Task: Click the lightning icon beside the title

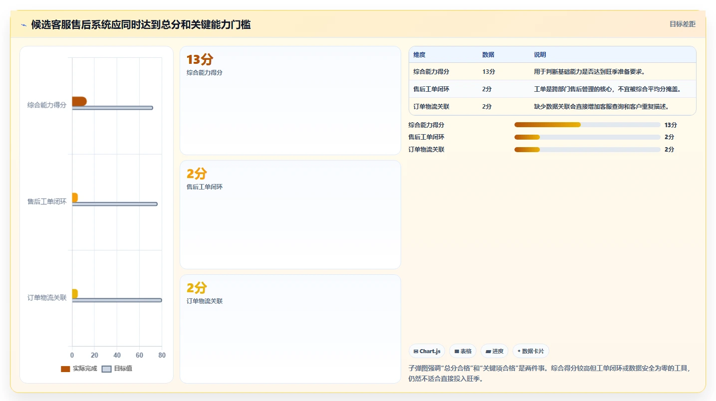Action: 23,24
